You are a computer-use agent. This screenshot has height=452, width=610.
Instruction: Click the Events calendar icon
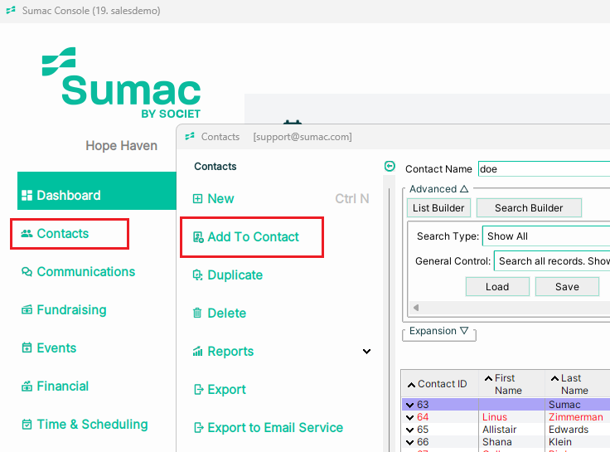pyautogui.click(x=27, y=348)
